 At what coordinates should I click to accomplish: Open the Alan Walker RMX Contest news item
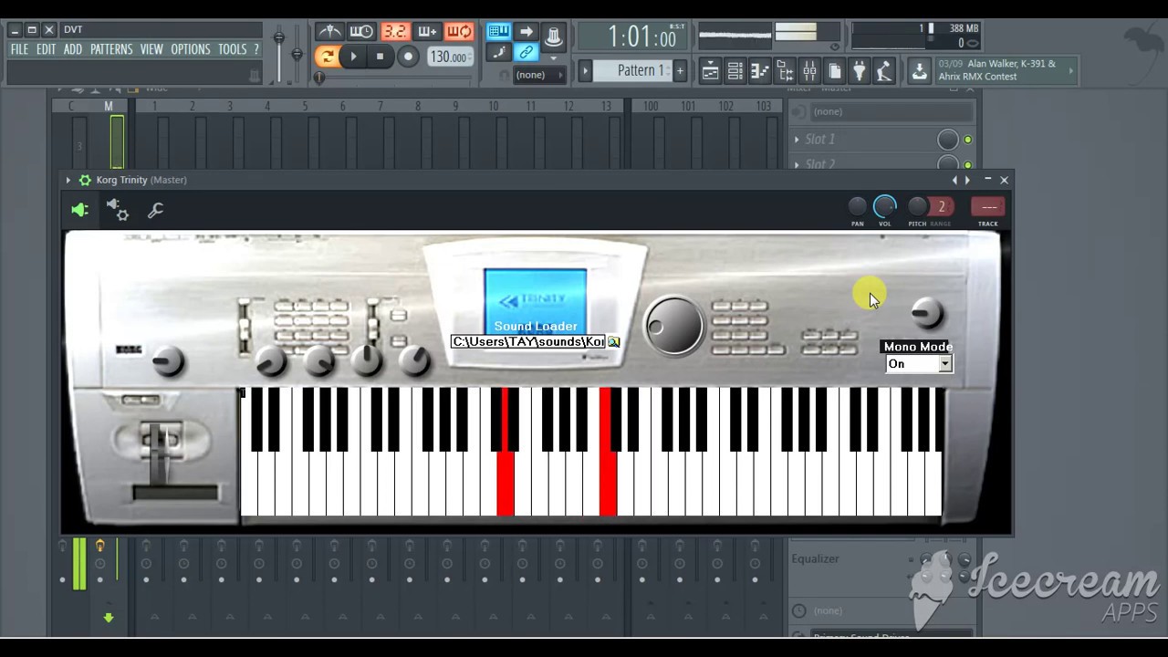[x=996, y=70]
